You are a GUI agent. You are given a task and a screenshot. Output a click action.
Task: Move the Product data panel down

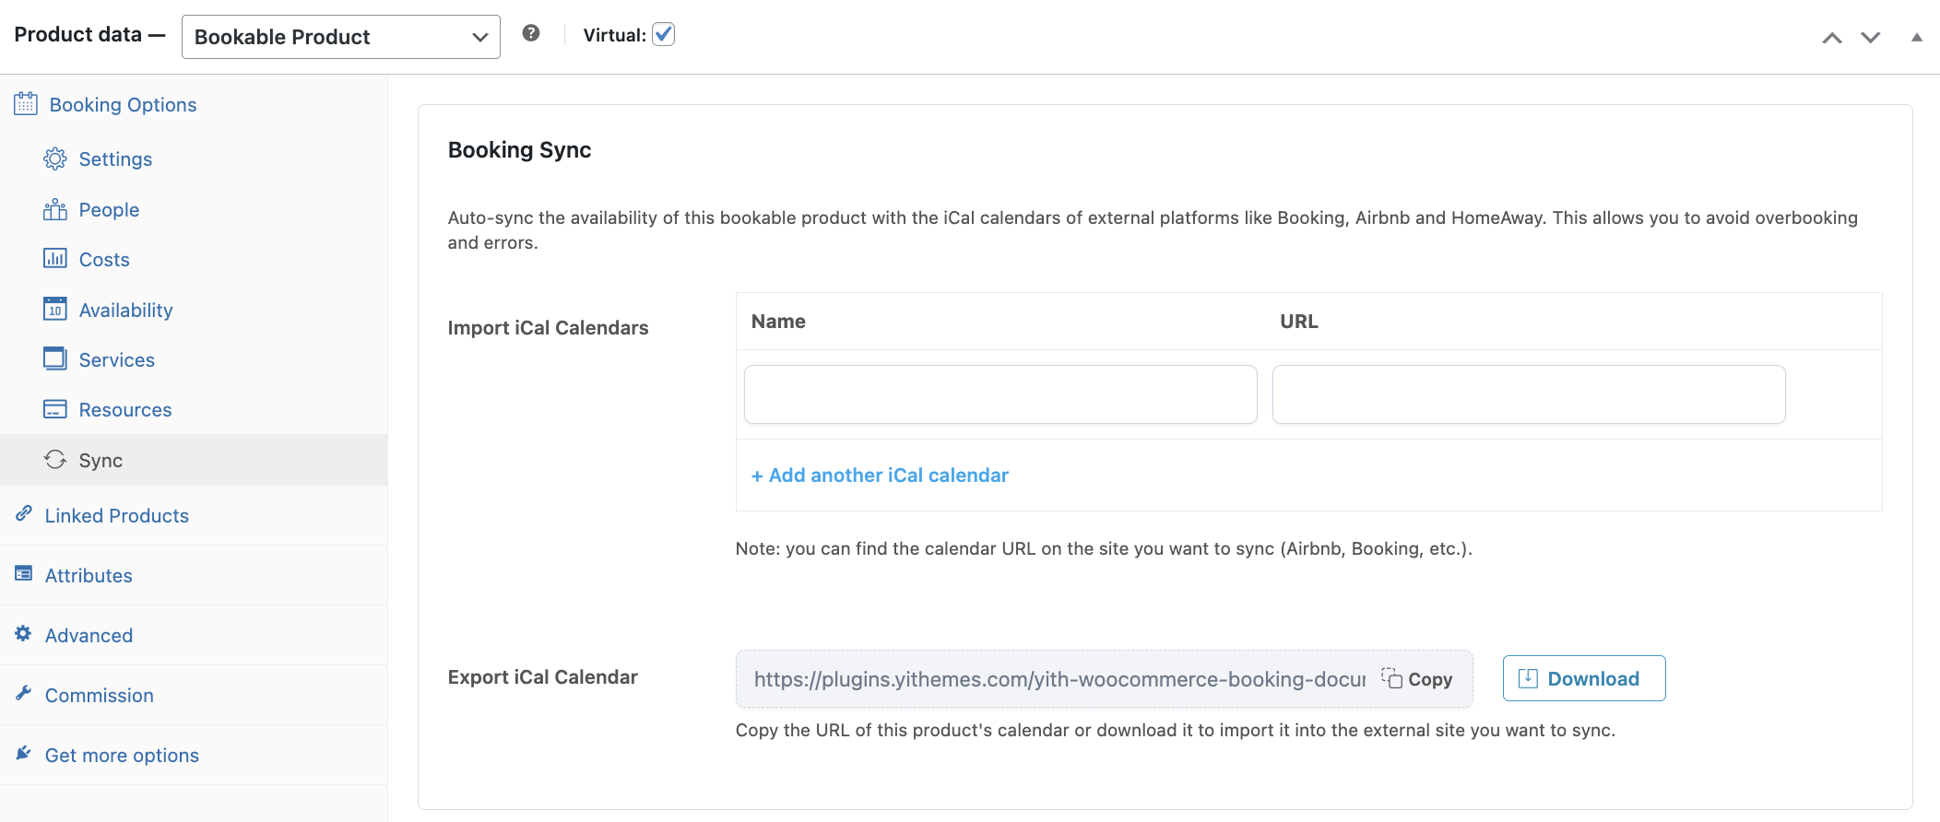point(1870,38)
